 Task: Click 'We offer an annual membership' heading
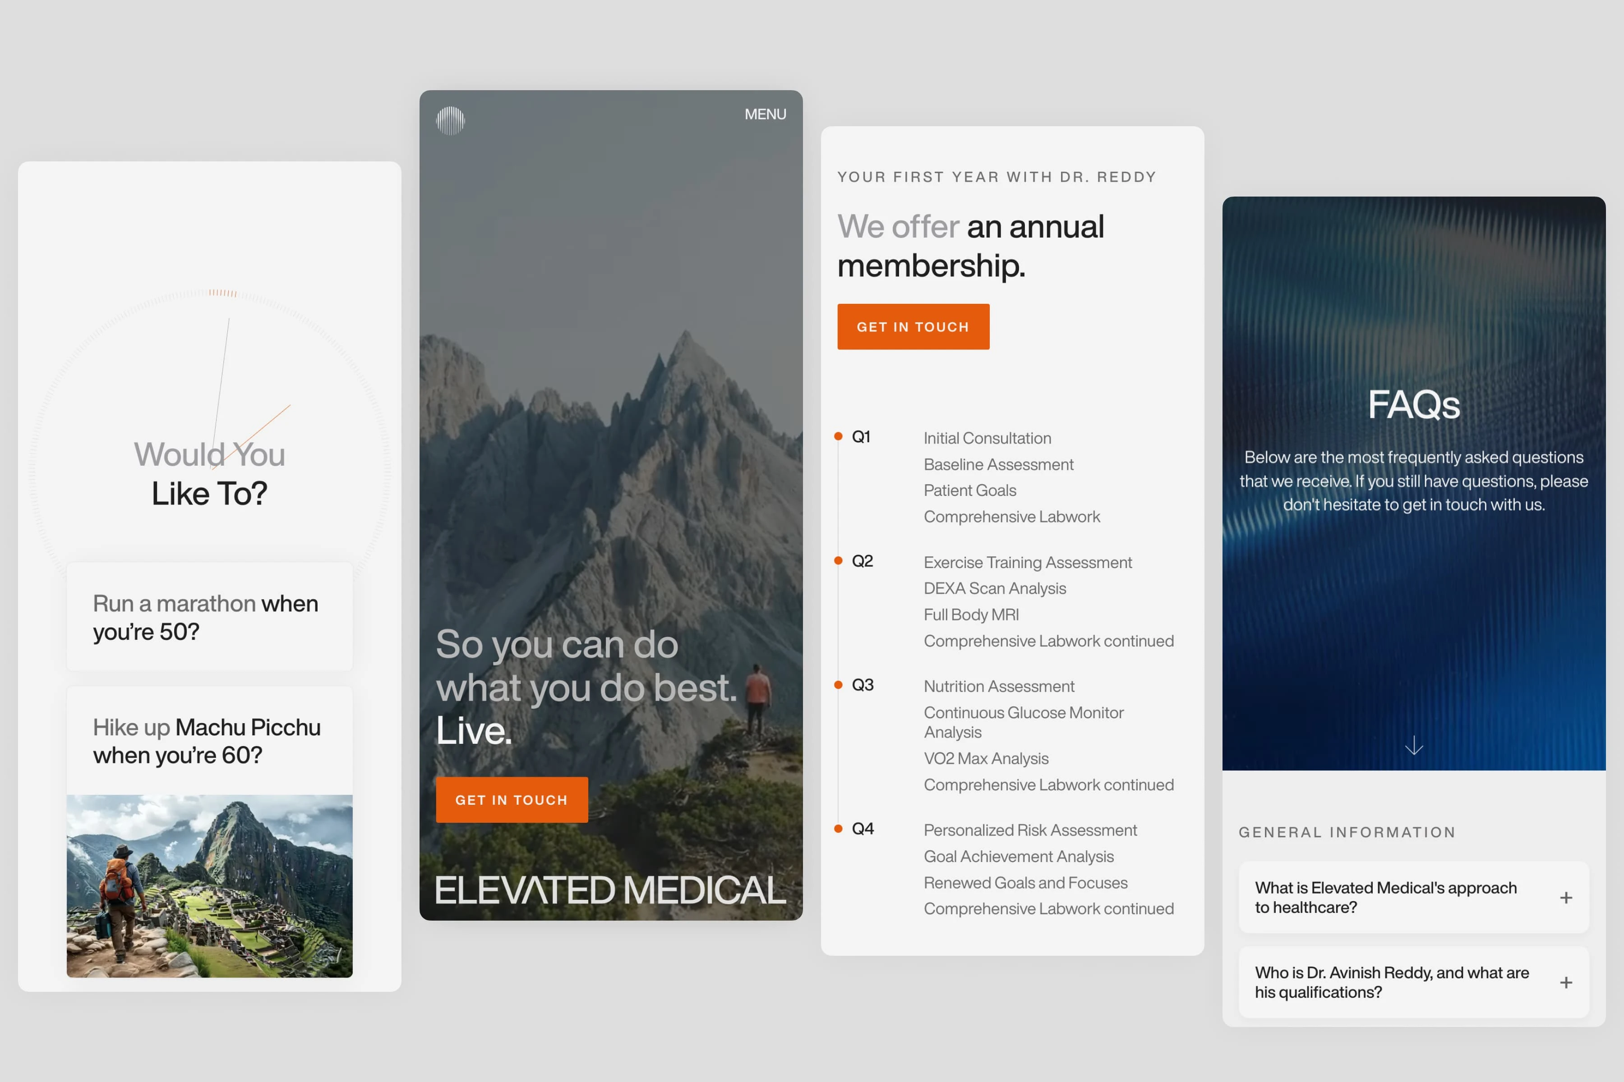coord(971,246)
